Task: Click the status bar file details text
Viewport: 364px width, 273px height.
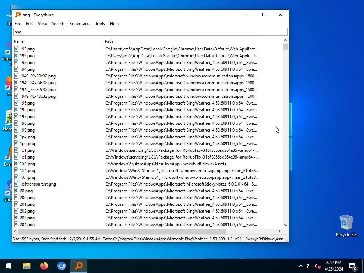Action: click(x=148, y=239)
